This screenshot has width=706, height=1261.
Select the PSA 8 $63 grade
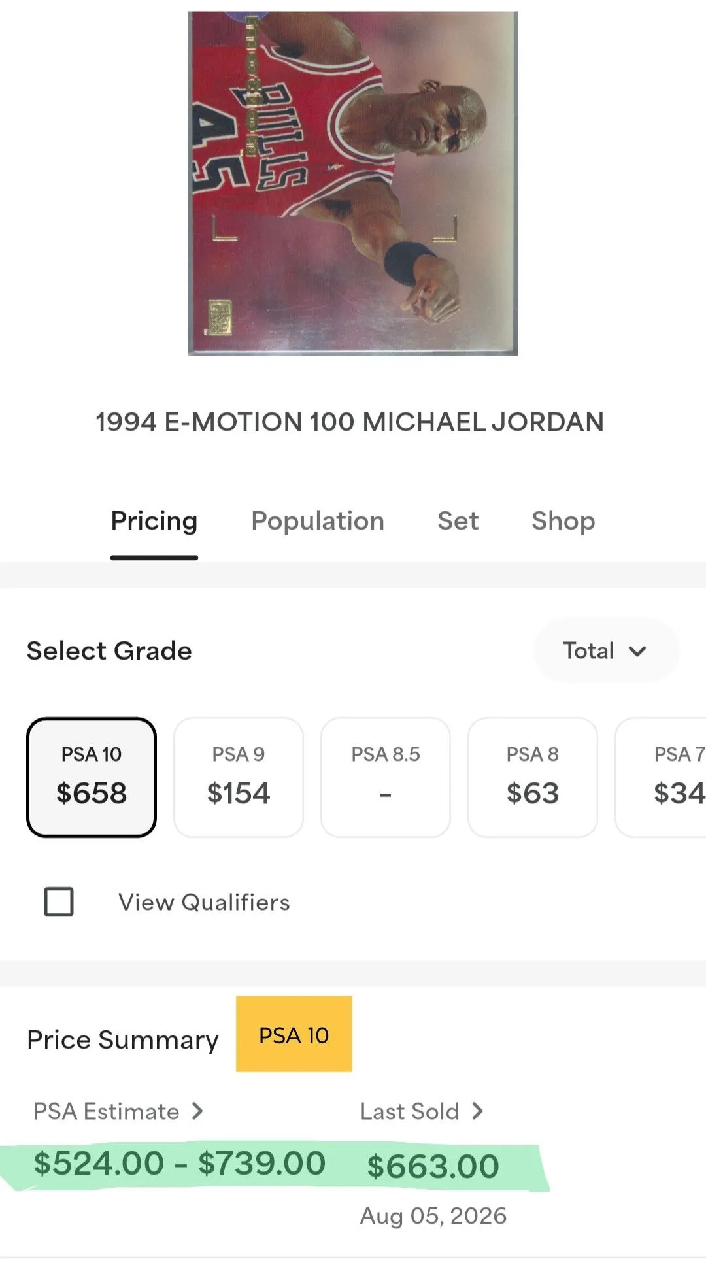pyautogui.click(x=533, y=777)
